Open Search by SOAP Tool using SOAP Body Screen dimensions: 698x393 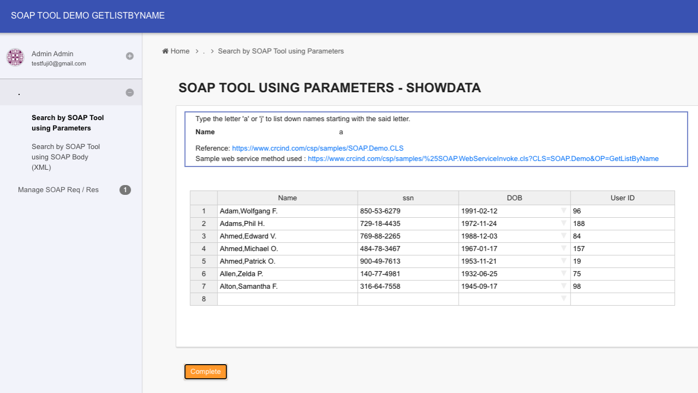tap(65, 157)
